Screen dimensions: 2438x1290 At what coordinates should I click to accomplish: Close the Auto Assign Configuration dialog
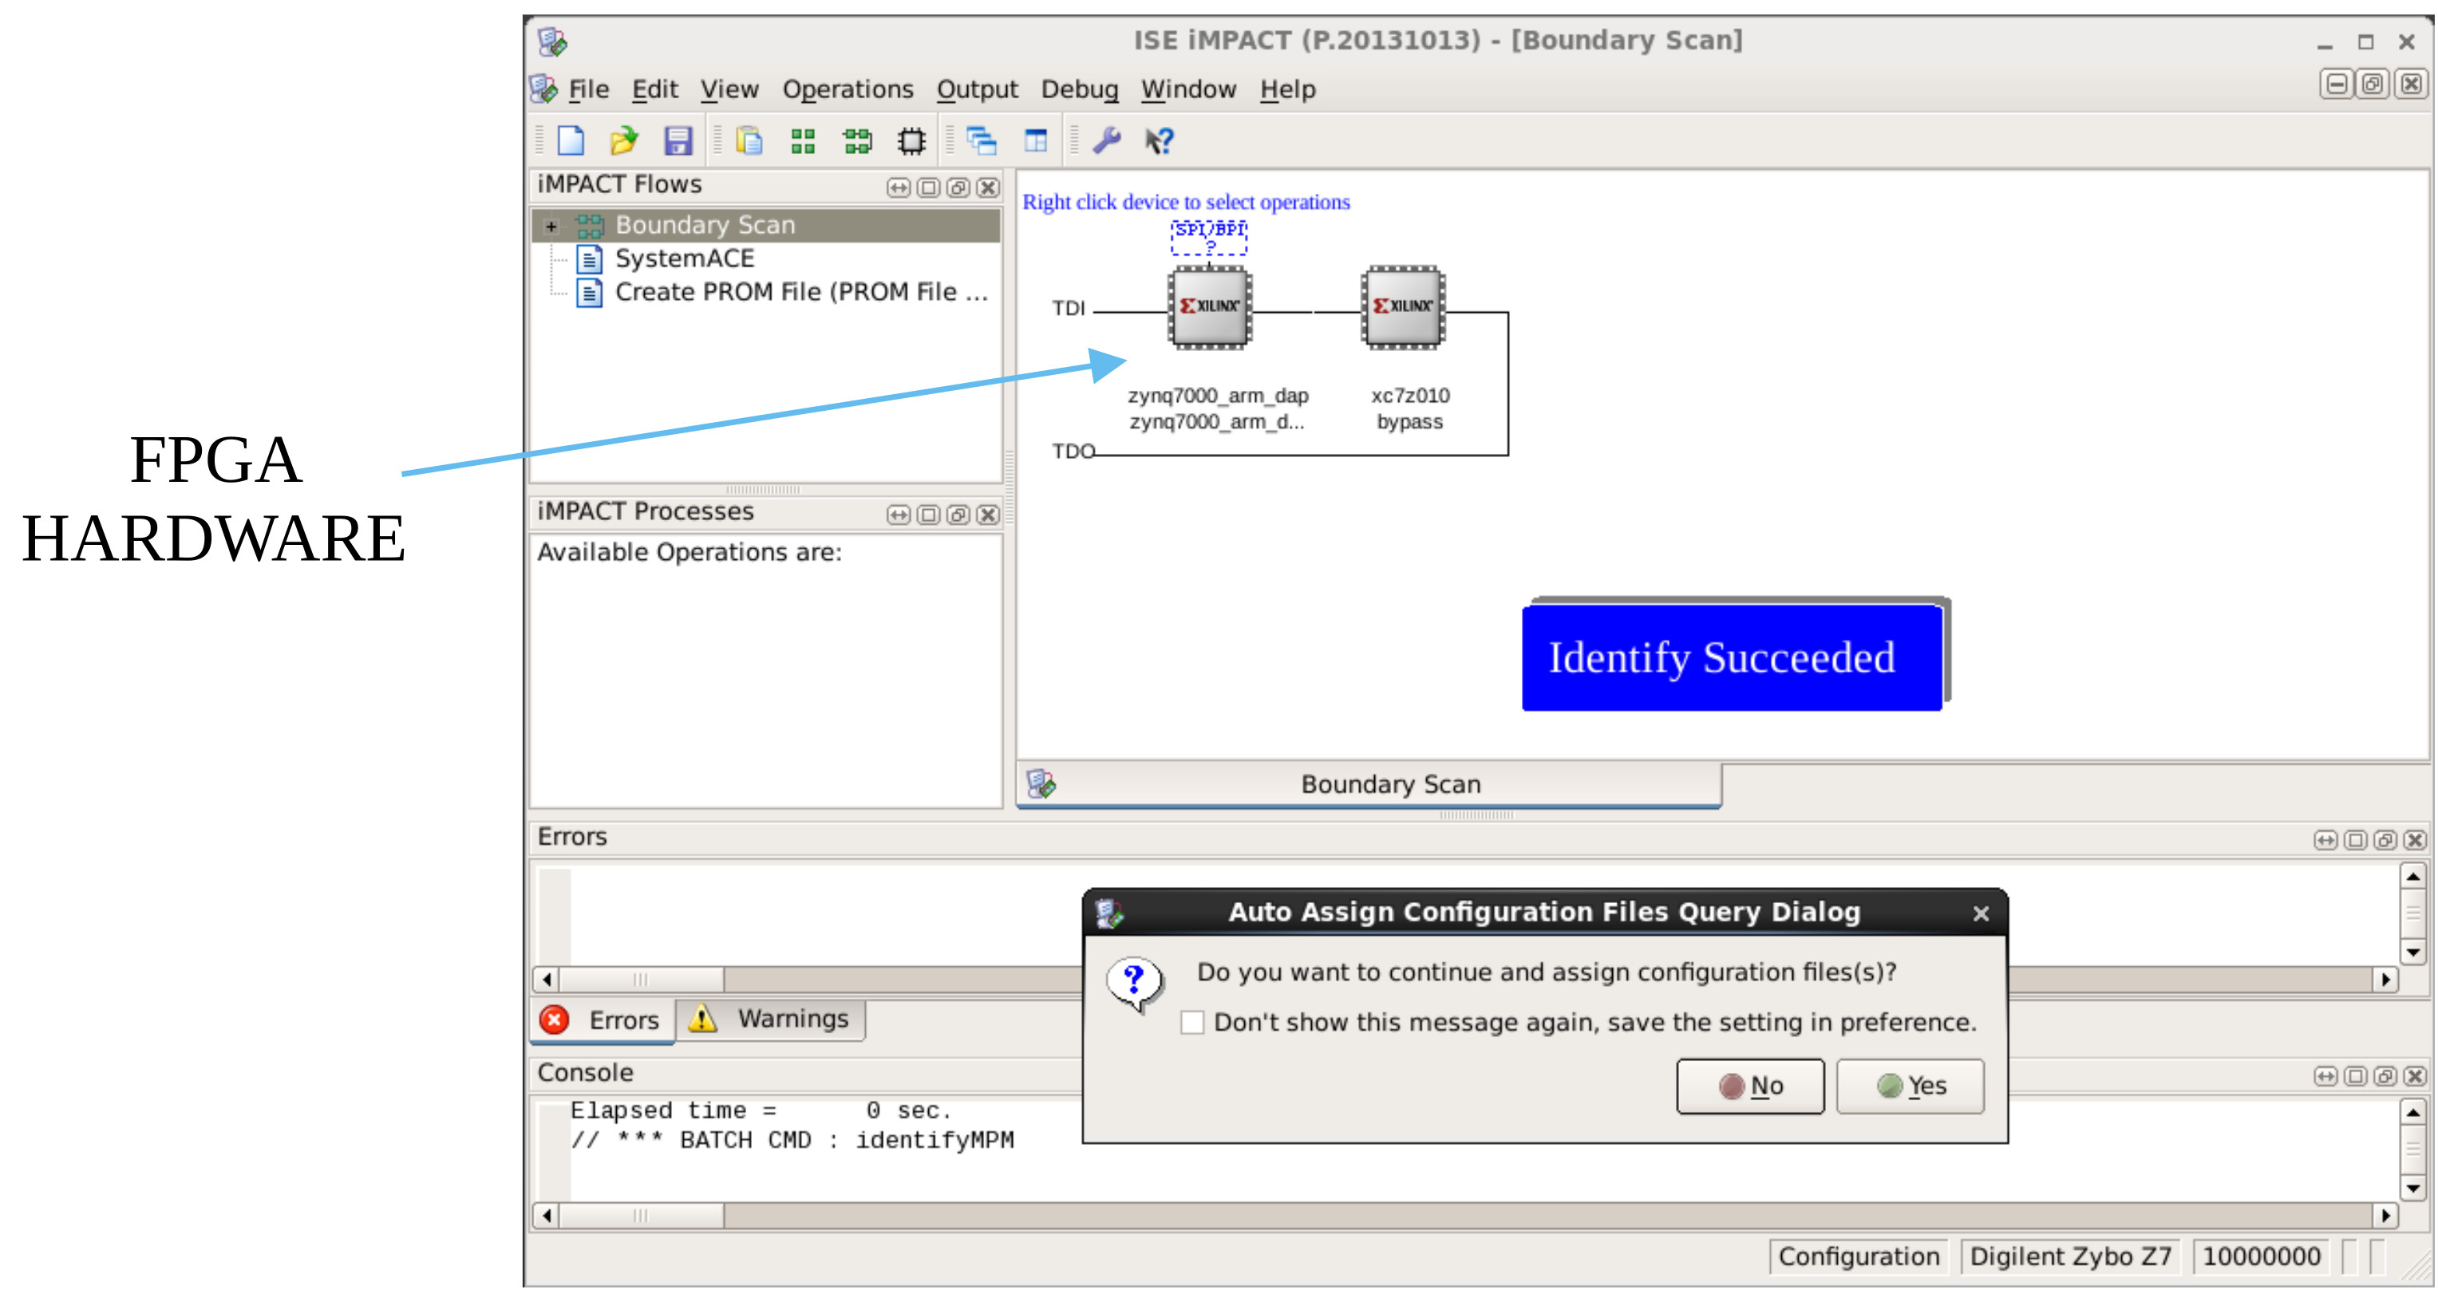click(1980, 913)
